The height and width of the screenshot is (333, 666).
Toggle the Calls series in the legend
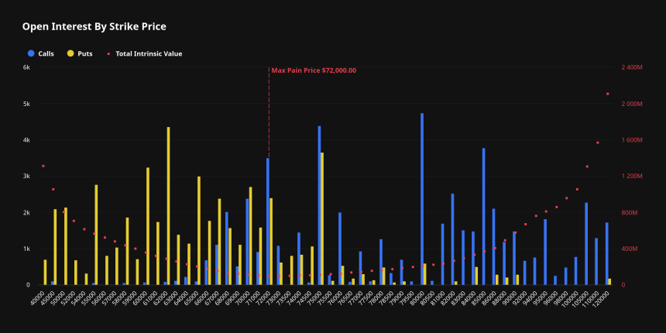click(x=46, y=53)
